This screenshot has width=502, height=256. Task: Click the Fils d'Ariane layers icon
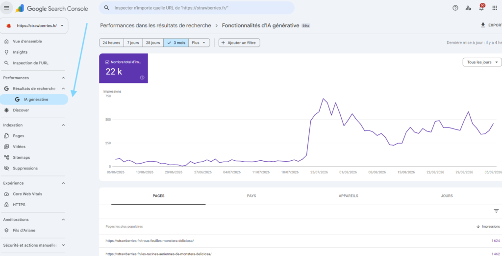point(6,230)
